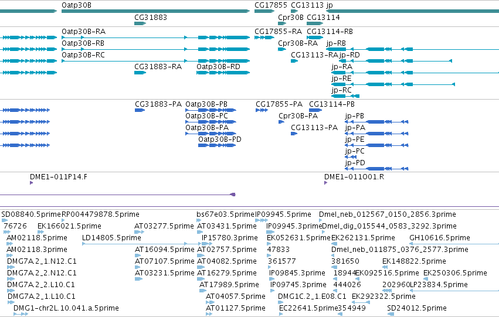Click the Dmel_neb_012567_0150_2856.3prime feature
This screenshot has width=499, height=317.
pos(321,220)
